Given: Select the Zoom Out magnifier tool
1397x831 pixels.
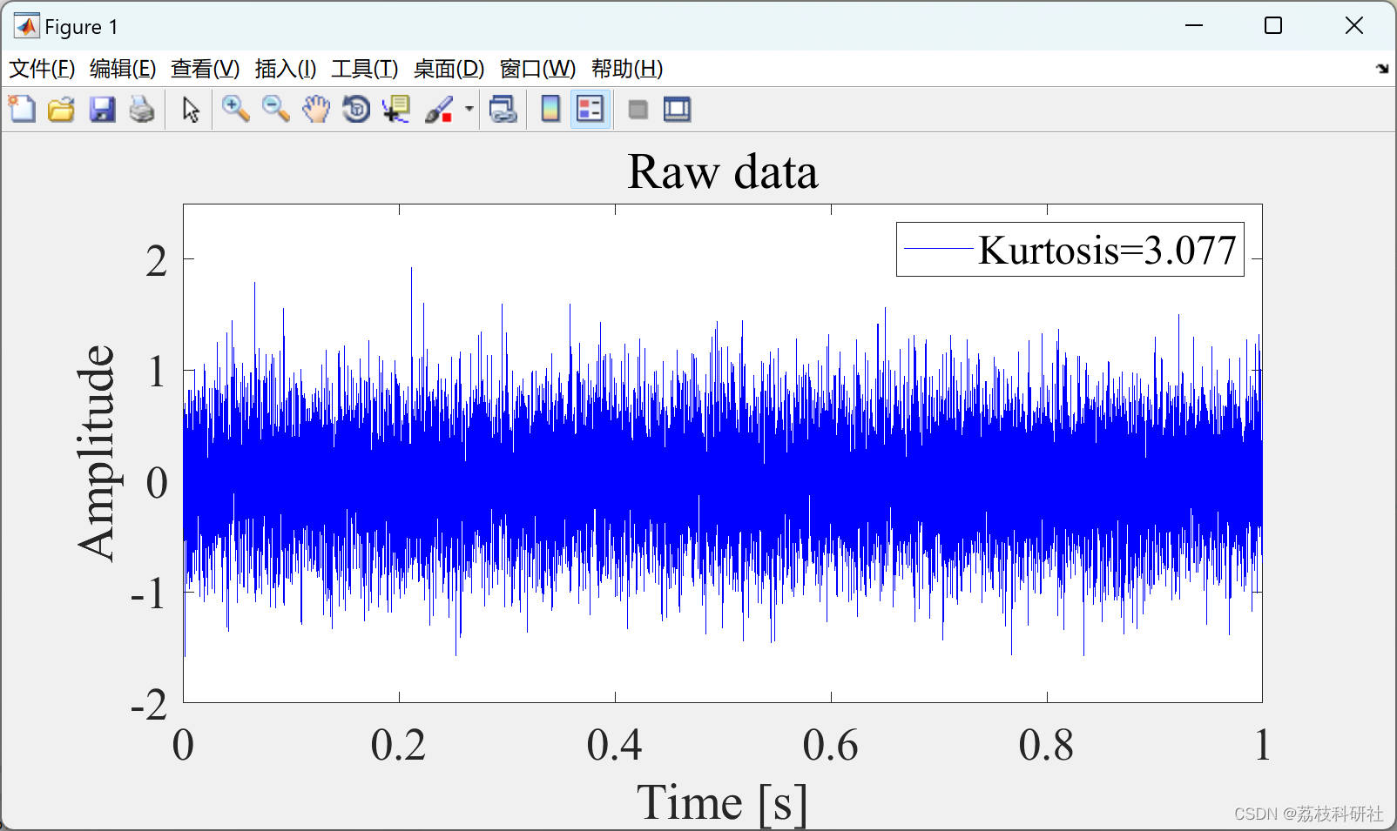Looking at the screenshot, I should [276, 110].
